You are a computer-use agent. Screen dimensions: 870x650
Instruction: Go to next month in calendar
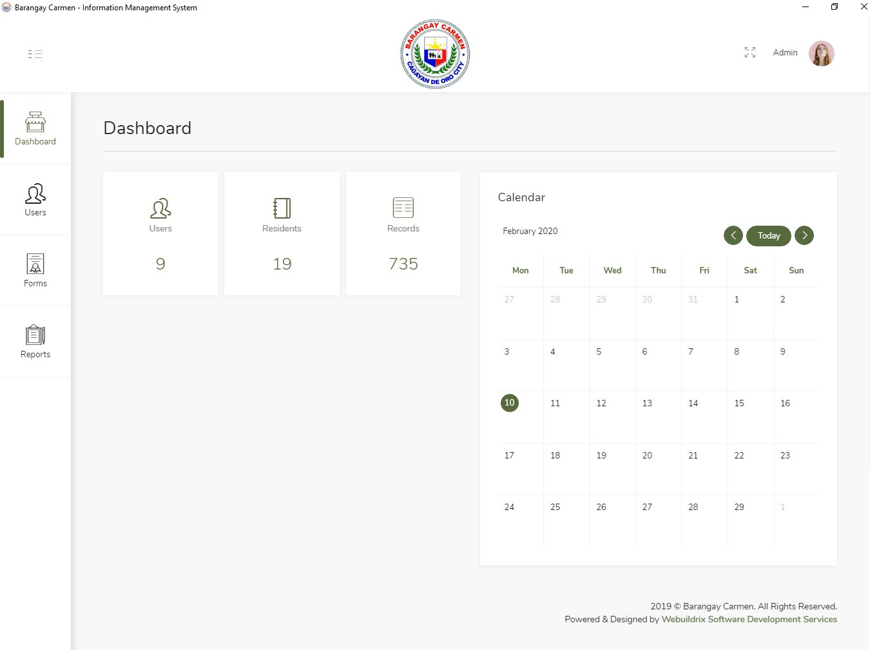pyautogui.click(x=804, y=235)
